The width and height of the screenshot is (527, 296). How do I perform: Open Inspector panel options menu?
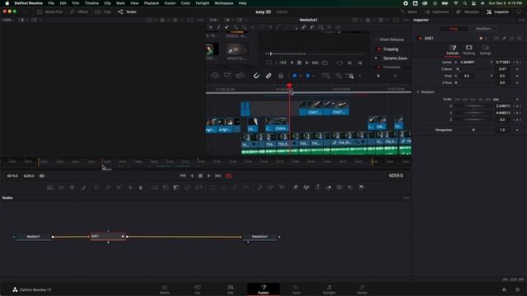coord(521,20)
